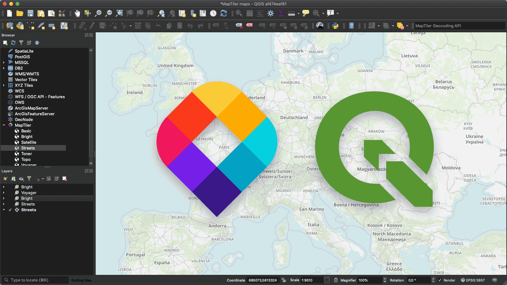Select the Pan Map tool

(x=77, y=13)
